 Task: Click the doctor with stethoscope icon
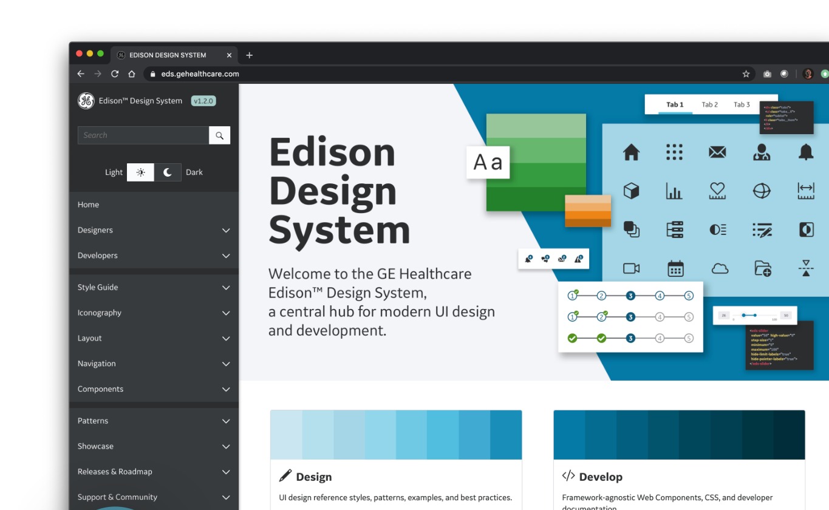pyautogui.click(x=762, y=152)
